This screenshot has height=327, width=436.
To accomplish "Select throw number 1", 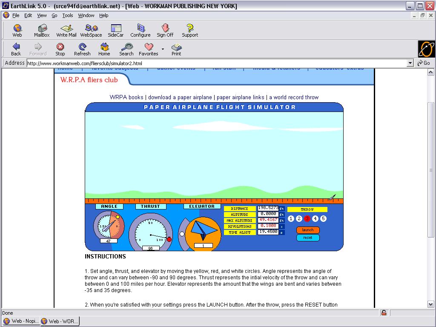I will tap(291, 219).
